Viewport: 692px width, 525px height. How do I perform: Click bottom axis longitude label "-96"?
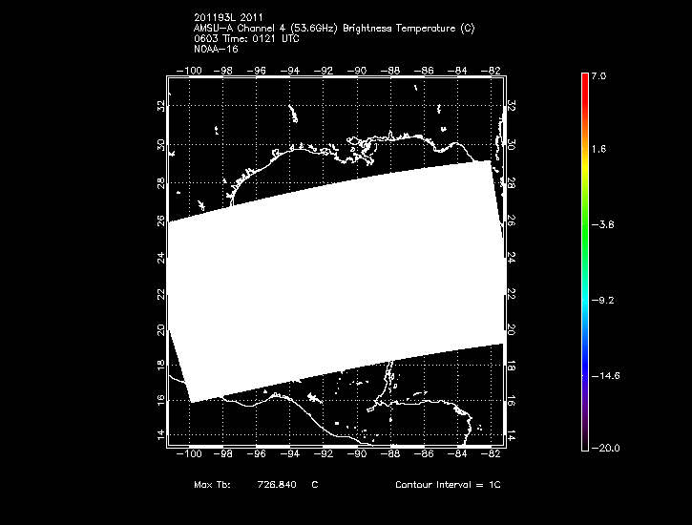tap(257, 453)
